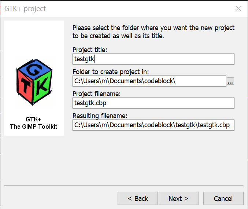Click the "Resulting filename:" label
The image size is (248, 209).
100,116
